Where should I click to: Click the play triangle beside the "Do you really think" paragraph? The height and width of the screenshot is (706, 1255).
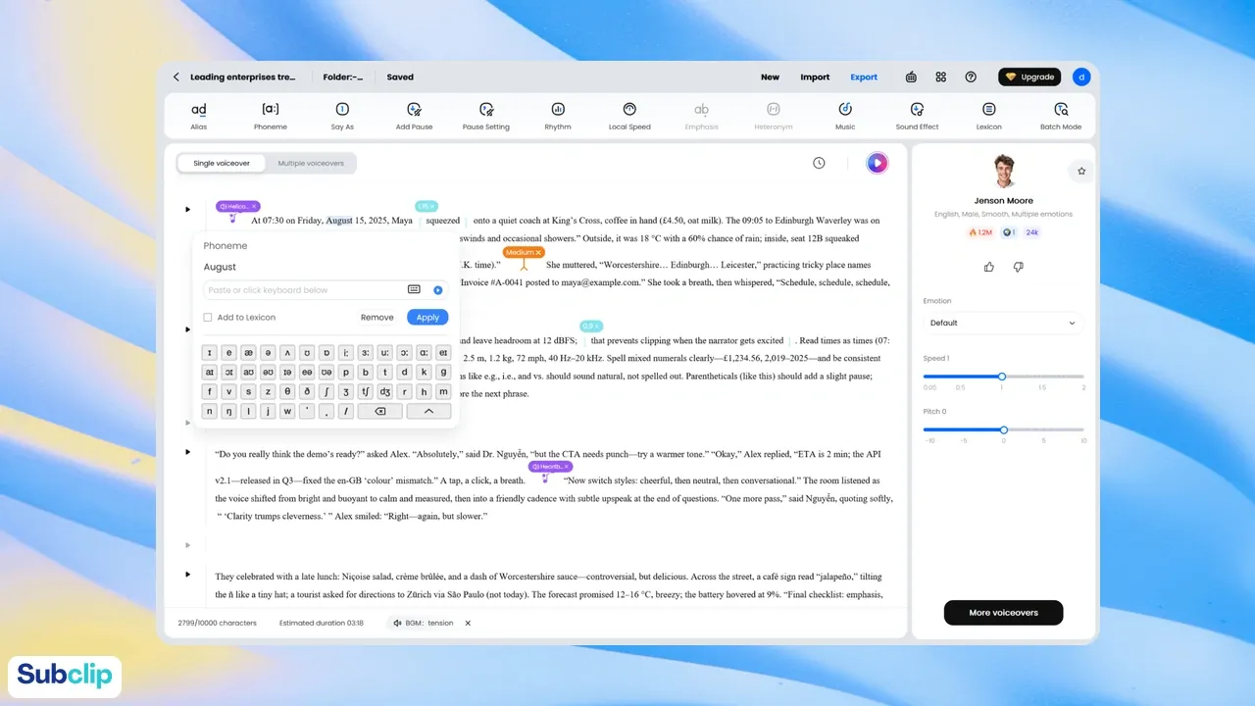tap(187, 452)
